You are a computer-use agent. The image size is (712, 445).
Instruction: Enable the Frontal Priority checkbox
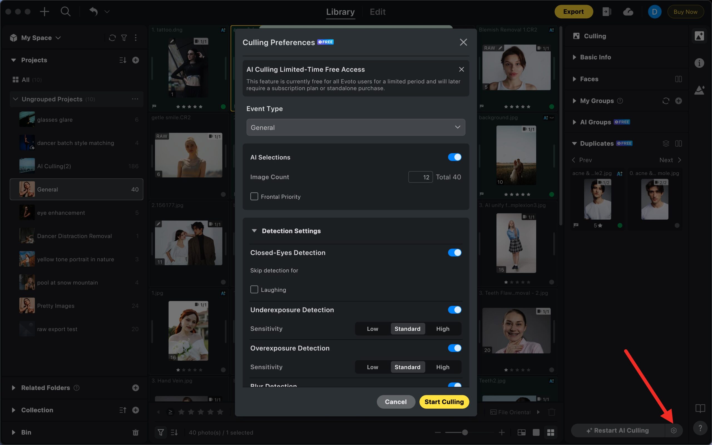pos(254,196)
